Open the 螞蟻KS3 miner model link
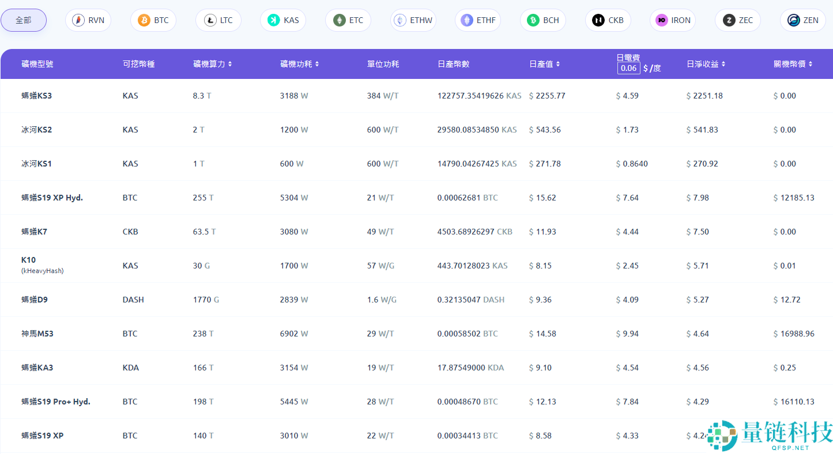Image resolution: width=833 pixels, height=454 pixels. point(37,96)
